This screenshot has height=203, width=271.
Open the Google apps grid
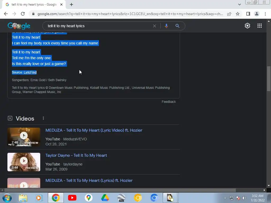pyautogui.click(x=259, y=26)
